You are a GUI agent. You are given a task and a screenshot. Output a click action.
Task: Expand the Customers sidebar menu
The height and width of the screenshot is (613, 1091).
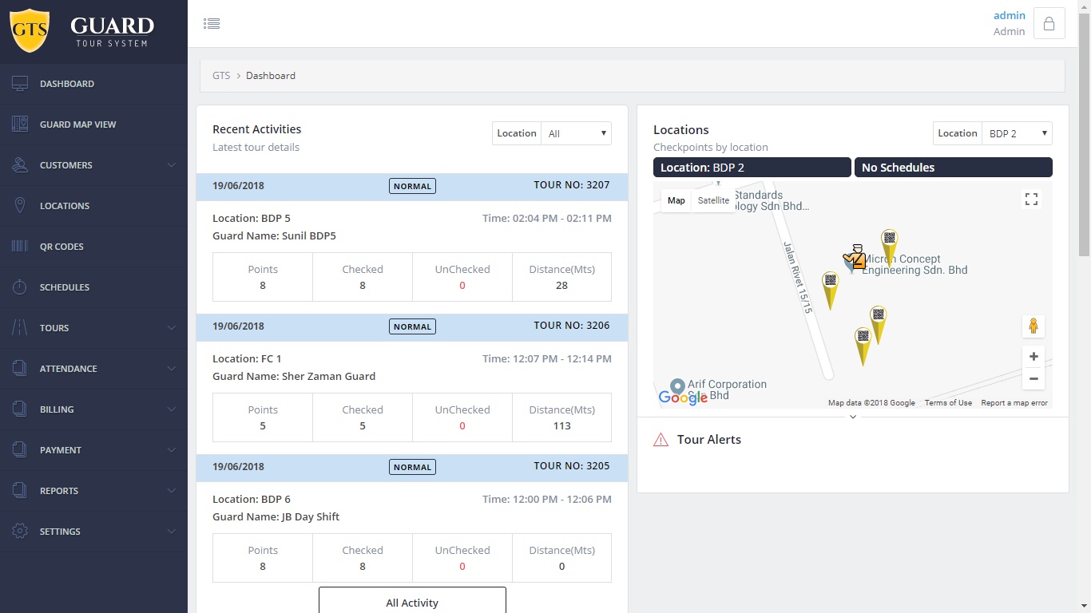click(x=93, y=165)
